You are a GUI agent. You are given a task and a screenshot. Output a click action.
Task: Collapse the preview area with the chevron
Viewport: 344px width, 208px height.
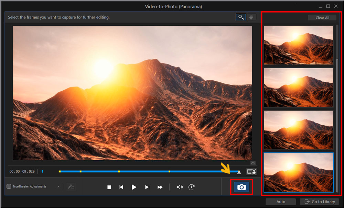253,163
